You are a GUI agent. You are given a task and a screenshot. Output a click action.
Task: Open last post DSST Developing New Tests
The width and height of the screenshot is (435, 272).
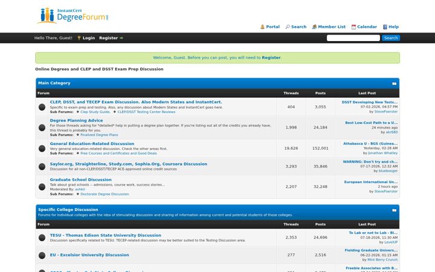click(x=370, y=102)
